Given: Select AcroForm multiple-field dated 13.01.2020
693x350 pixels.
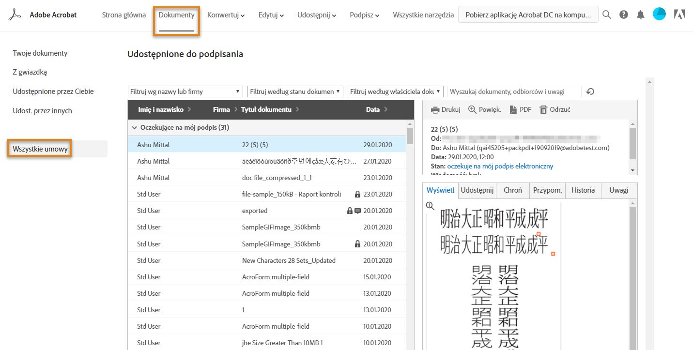Looking at the screenshot, I should tap(267, 293).
